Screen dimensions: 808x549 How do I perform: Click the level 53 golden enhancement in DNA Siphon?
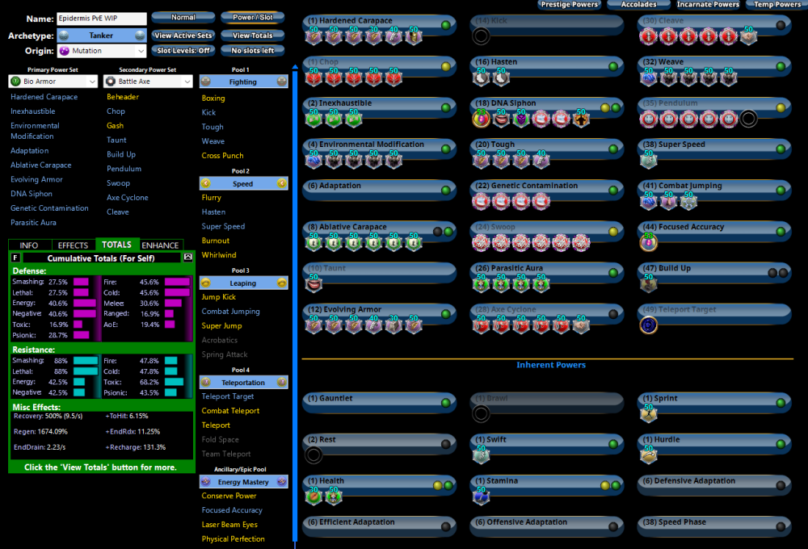pyautogui.click(x=480, y=119)
